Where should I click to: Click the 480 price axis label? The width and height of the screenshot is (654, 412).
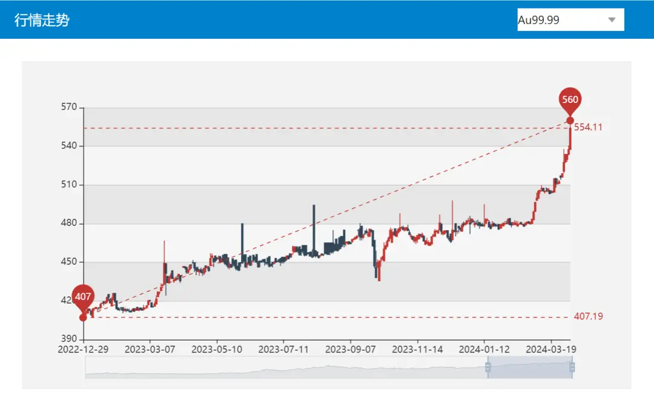[x=69, y=223]
